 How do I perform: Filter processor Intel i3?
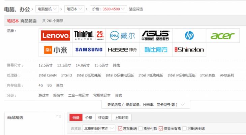click(66, 75)
